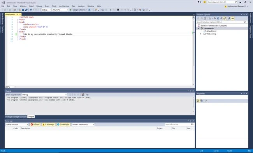Screen dimensions: 253x153
Task: Toggle bookmark icon in toolbar
Action: coord(118,10)
